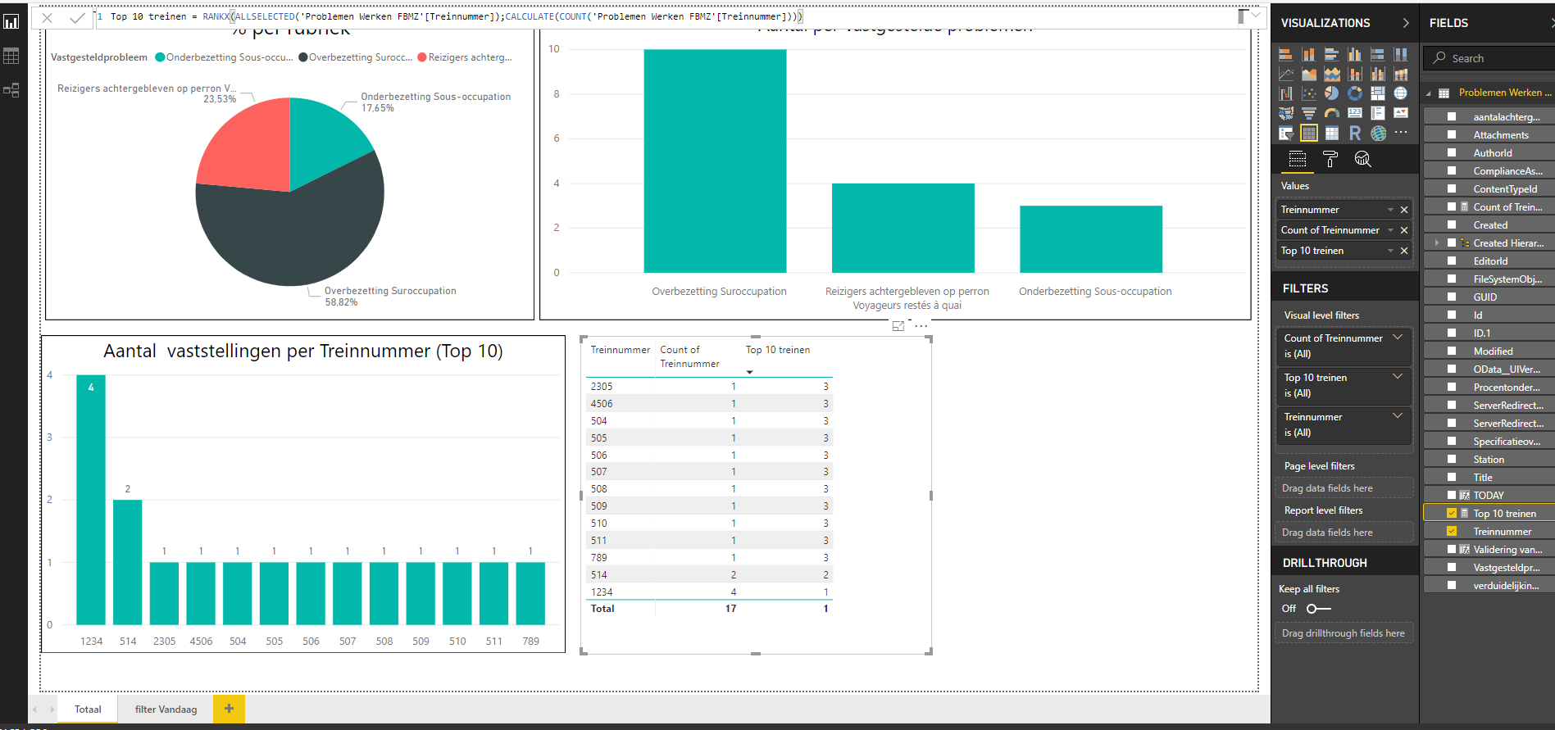Select the KPI visualization

[x=1400, y=114]
